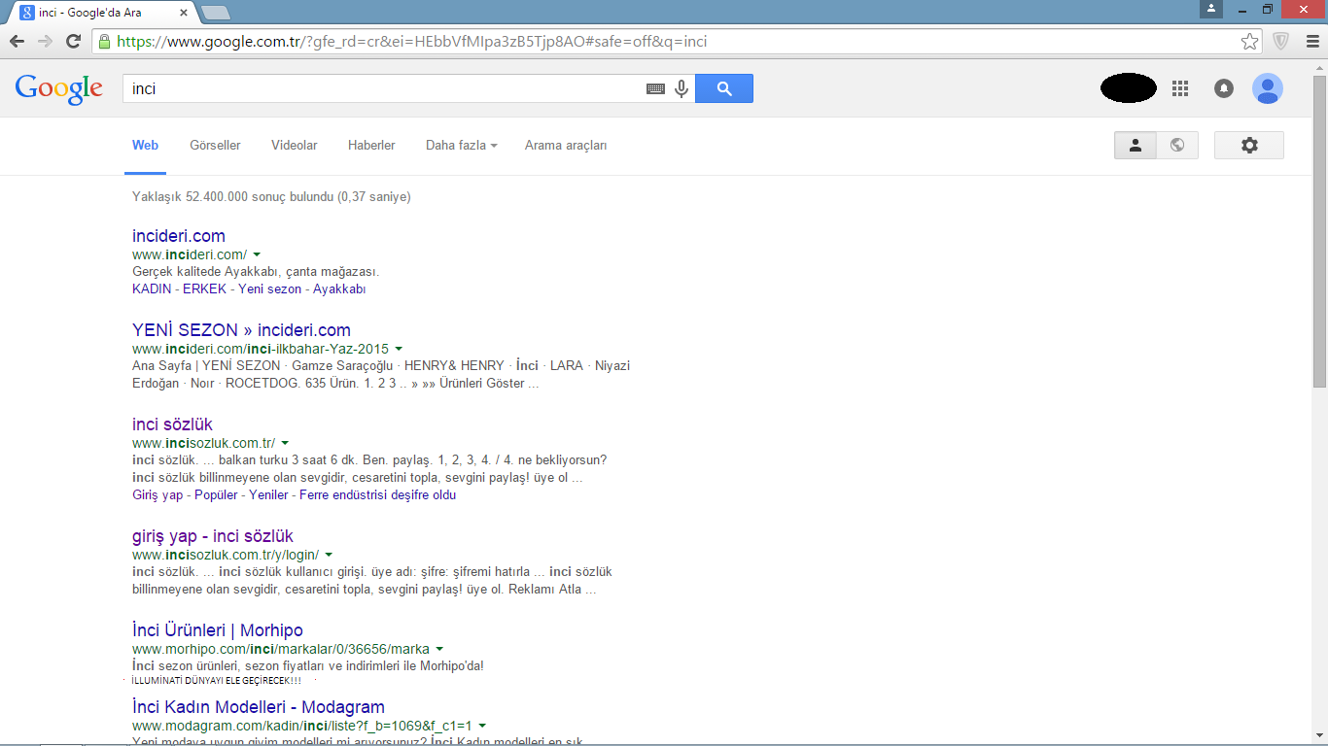Open the incideri.com result title
Screen dimensions: 1328x746
(179, 236)
